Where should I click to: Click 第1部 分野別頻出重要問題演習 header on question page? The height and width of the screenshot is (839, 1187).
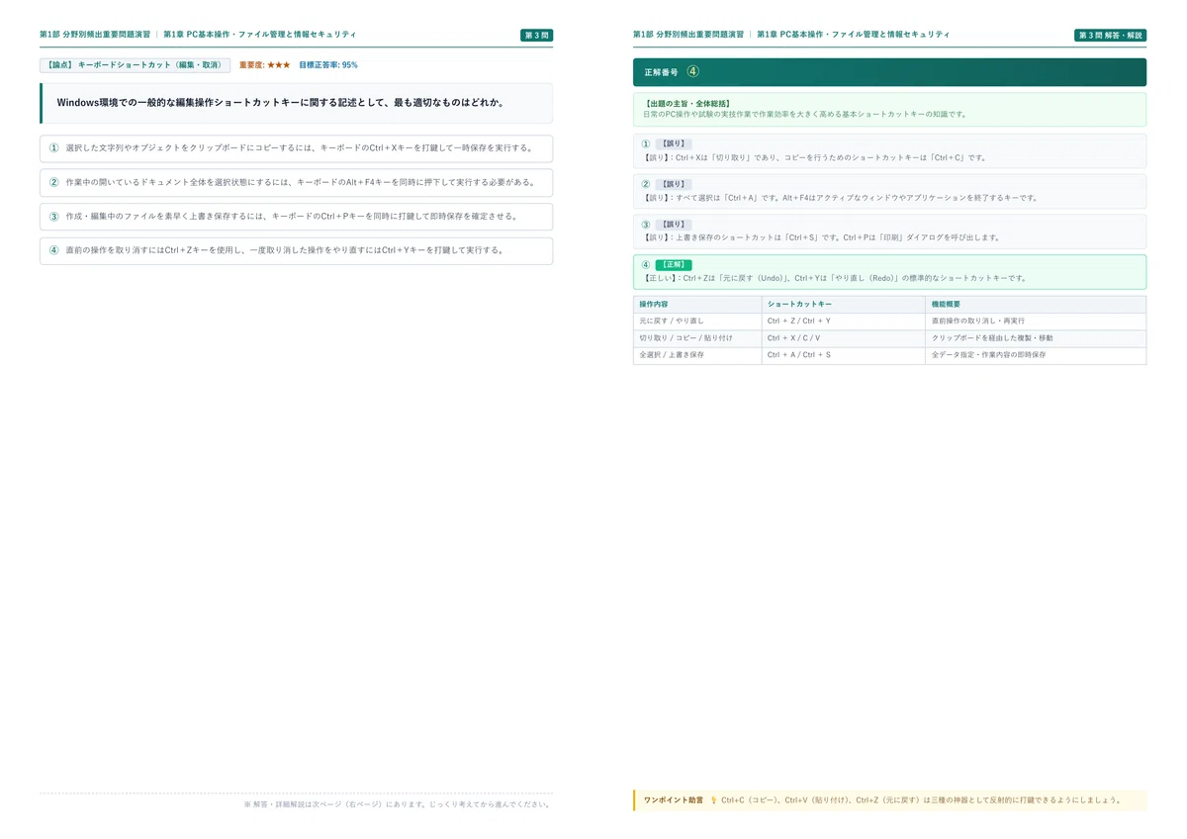95,35
